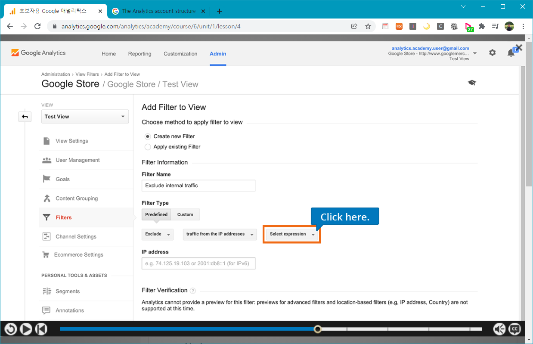The width and height of the screenshot is (533, 344).
Task: Go to the Admin tab
Action: [218, 54]
